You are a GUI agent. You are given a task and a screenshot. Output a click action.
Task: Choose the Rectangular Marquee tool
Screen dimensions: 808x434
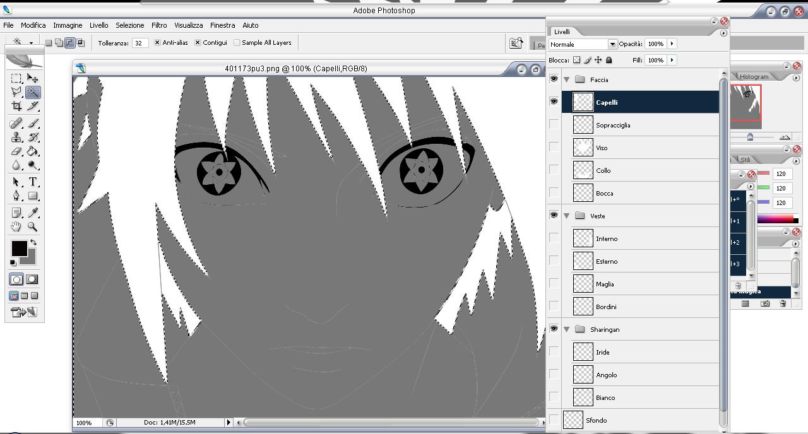pyautogui.click(x=17, y=78)
